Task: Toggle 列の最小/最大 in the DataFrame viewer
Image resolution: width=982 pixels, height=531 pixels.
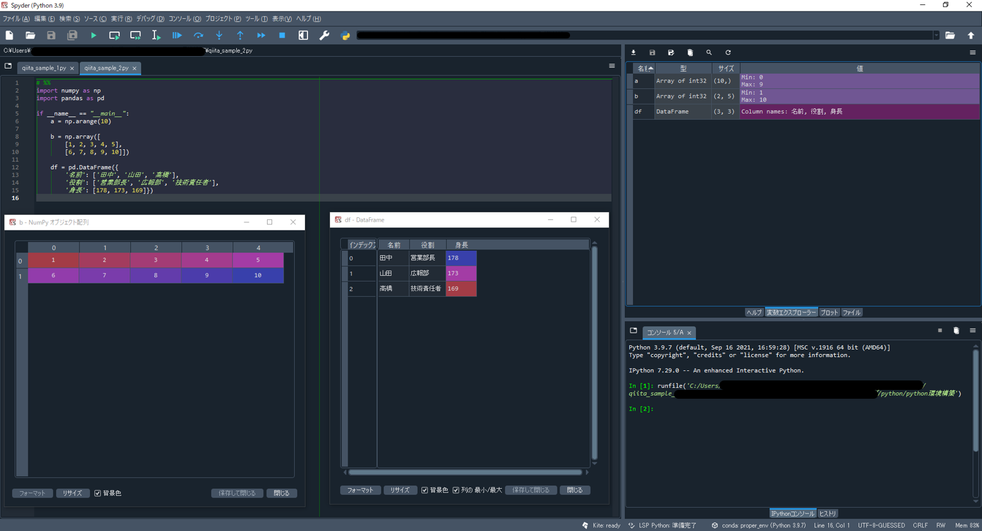Action: [x=455, y=490]
